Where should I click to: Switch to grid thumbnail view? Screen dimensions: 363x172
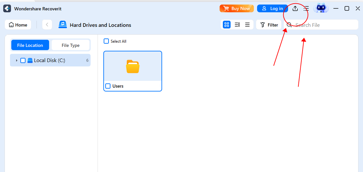coord(227,25)
